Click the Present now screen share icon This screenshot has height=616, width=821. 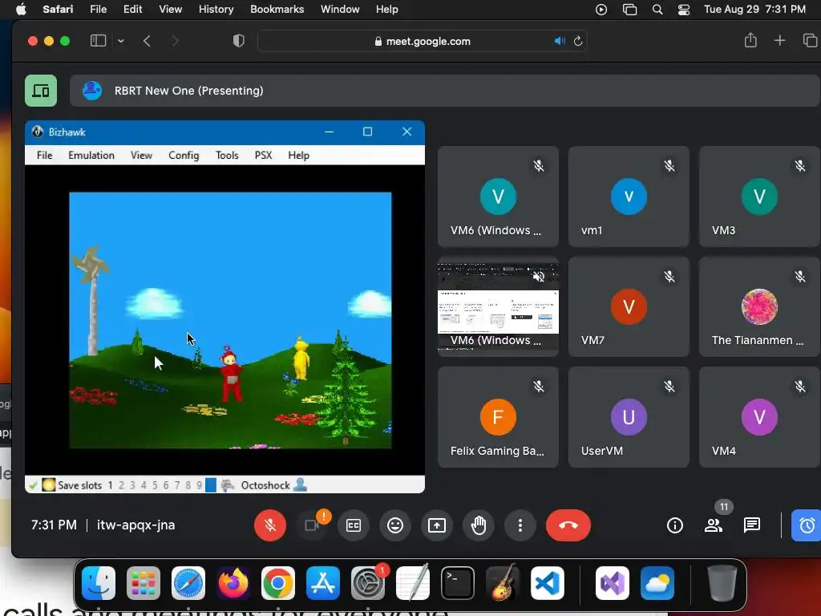[x=437, y=525]
